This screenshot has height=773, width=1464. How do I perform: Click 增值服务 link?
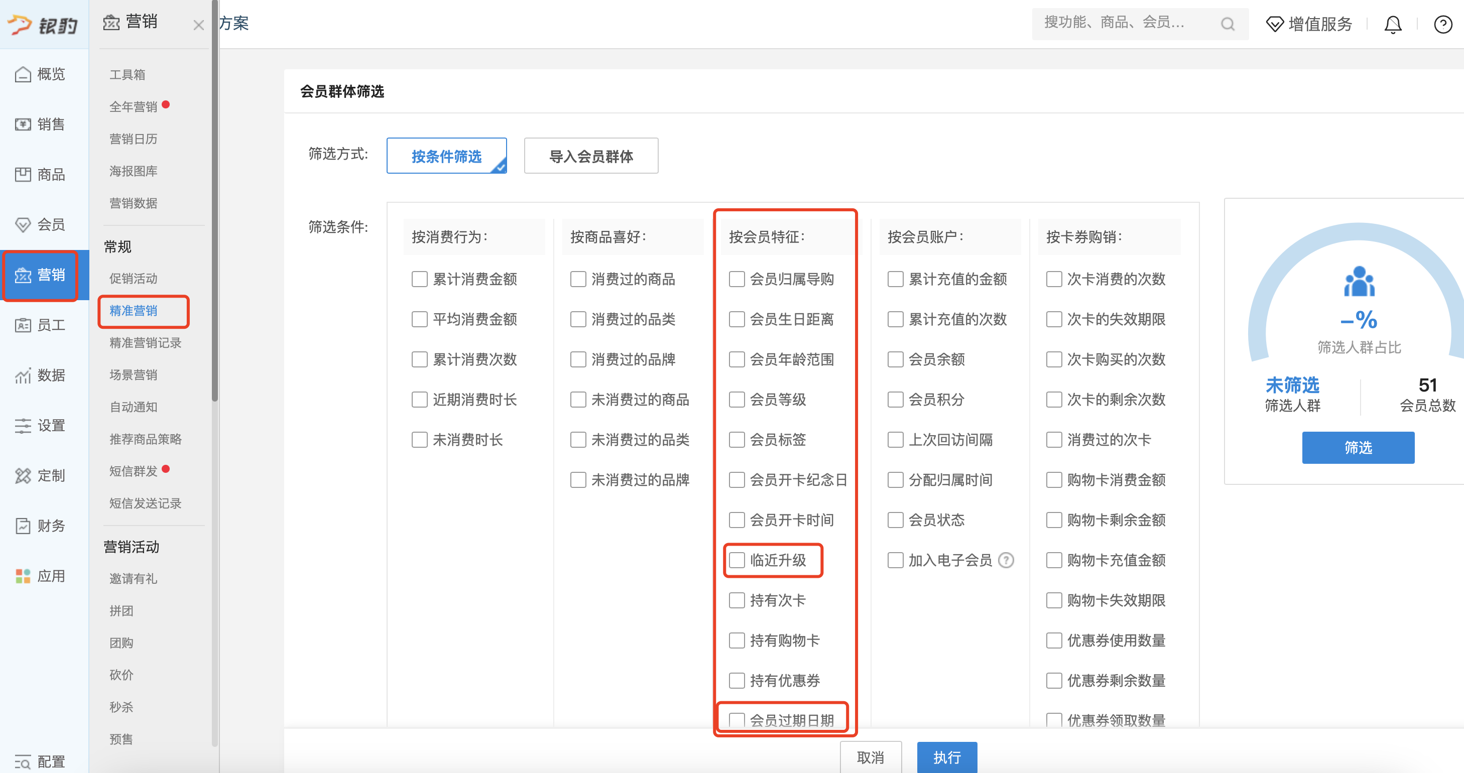[x=1319, y=24]
